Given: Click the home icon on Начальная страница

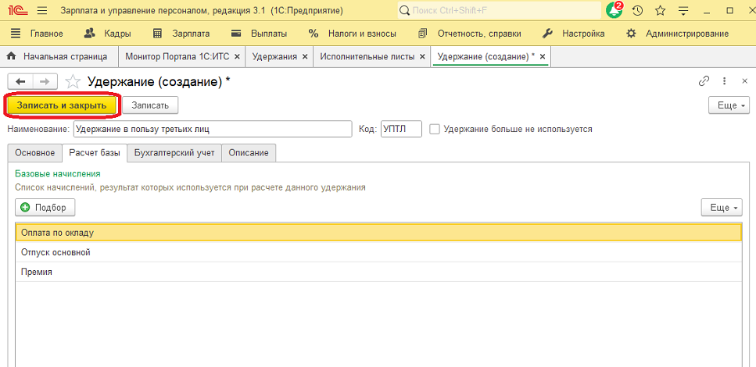Looking at the screenshot, I should point(12,56).
